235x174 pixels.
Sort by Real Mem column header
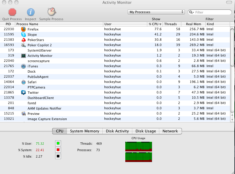pyautogui.click(x=193, y=24)
